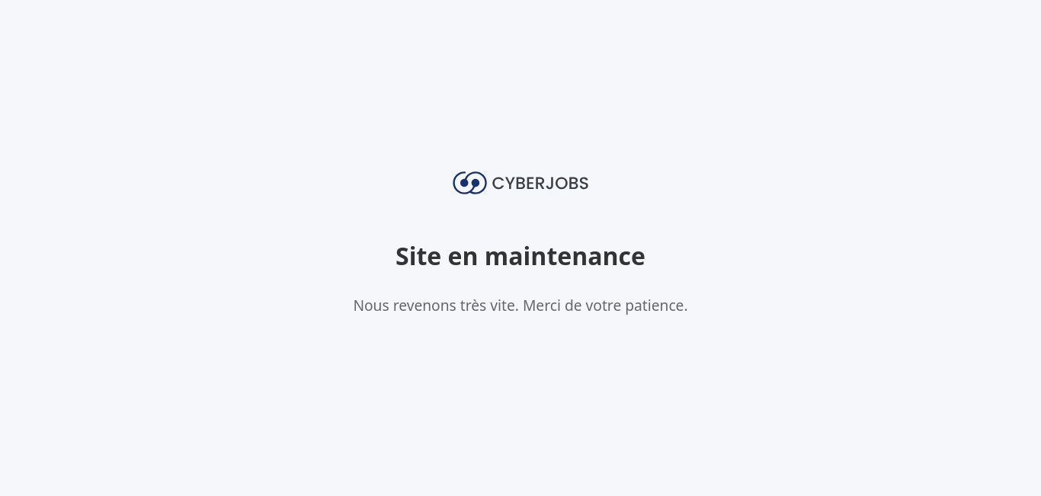Click the right circle of the Cyberjobs logo
The image size is (1041, 496).
477,183
